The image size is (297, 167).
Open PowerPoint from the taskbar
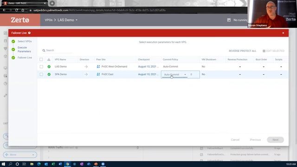click(x=96, y=164)
